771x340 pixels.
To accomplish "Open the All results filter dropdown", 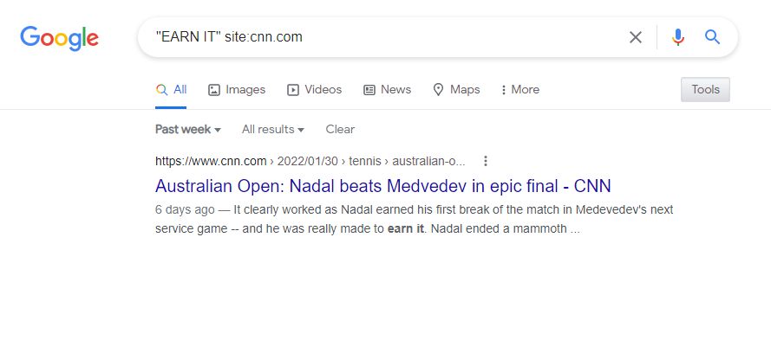I will [x=273, y=130].
